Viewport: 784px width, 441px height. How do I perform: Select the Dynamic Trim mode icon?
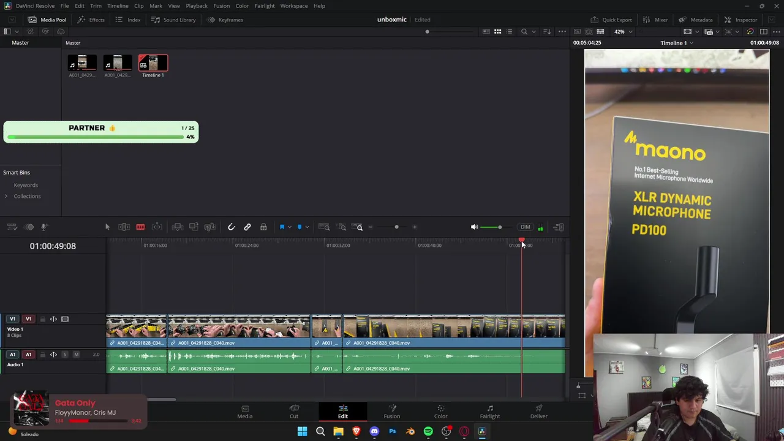coord(157,227)
